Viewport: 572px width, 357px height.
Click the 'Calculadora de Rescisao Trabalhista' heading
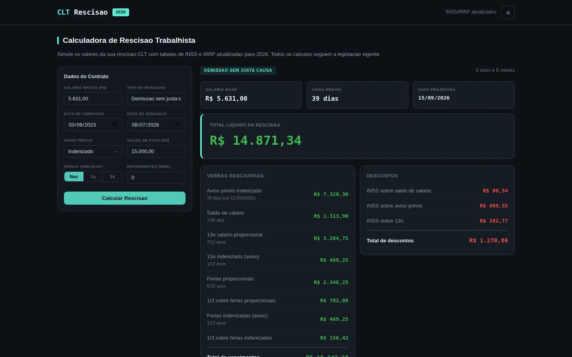129,40
